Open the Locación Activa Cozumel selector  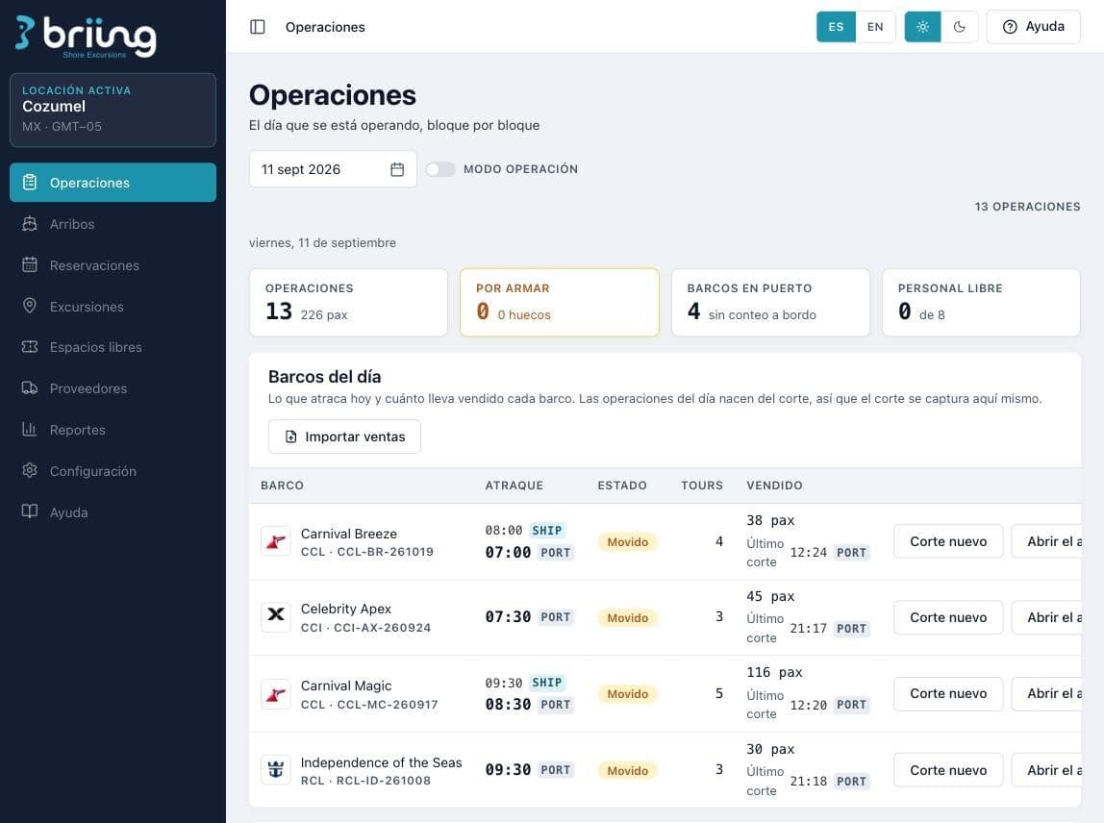click(x=113, y=110)
